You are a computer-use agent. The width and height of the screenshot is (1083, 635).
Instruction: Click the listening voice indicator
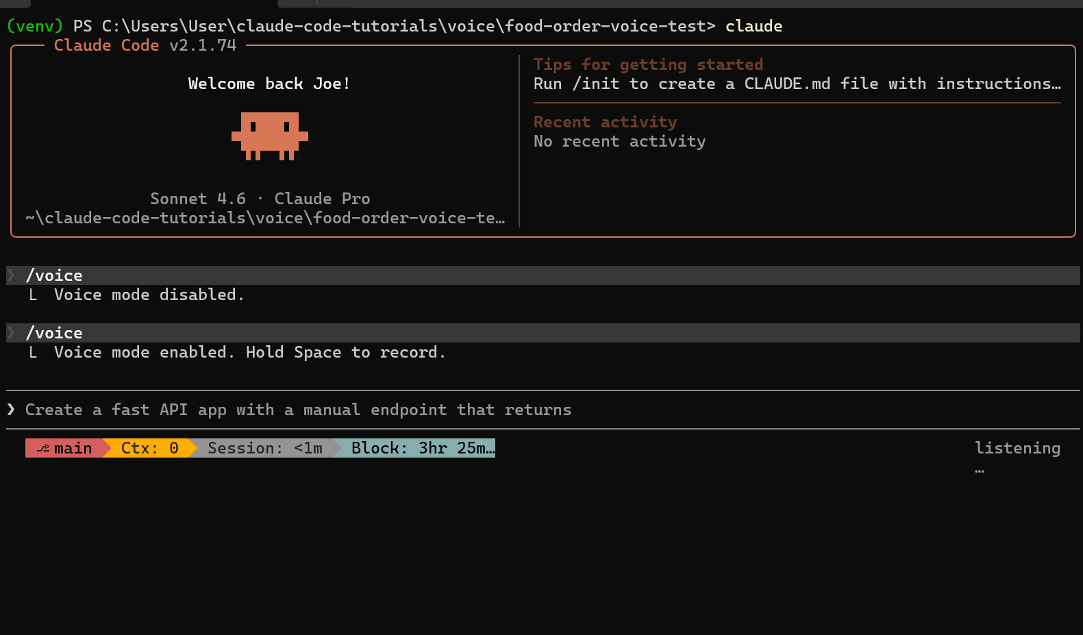(1017, 449)
